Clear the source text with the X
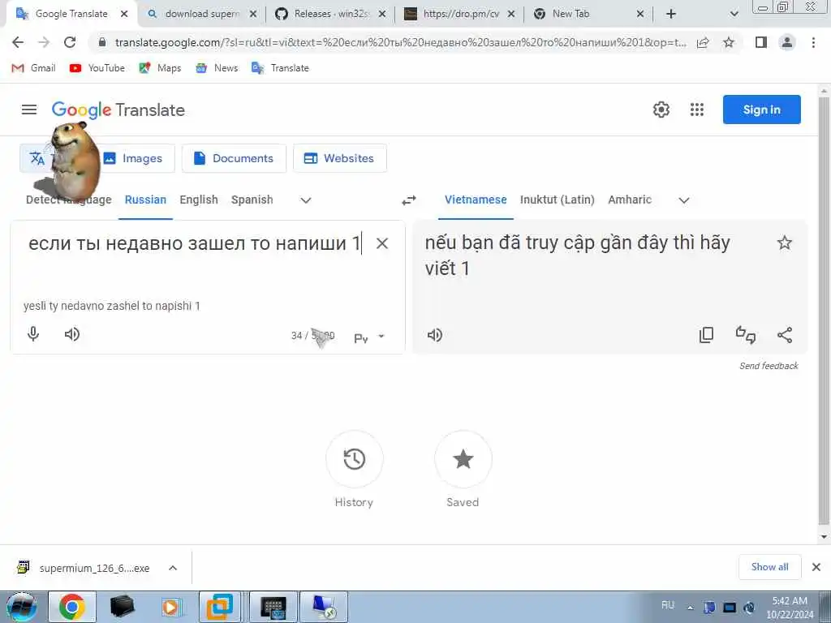The image size is (831, 623). click(x=382, y=243)
